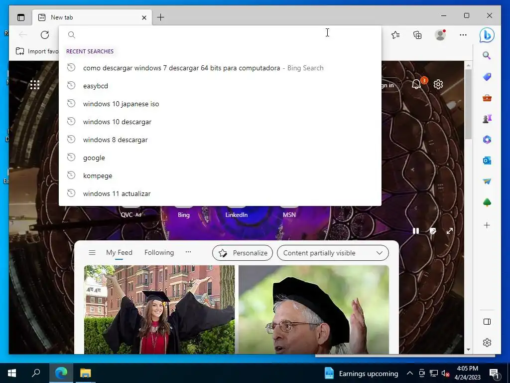
Task: Open the new tab plus button
Action: (x=161, y=17)
